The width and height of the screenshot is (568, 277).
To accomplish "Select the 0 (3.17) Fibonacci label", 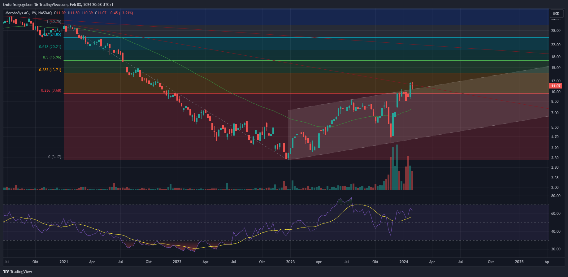I will pyautogui.click(x=54, y=157).
